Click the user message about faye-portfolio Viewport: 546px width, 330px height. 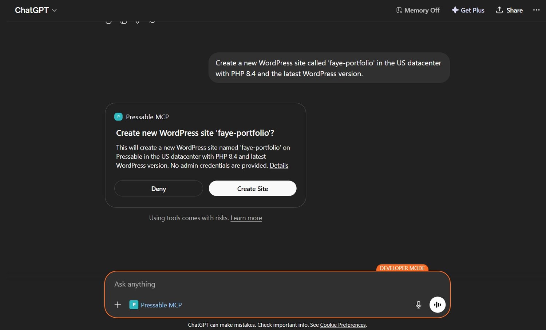(x=329, y=68)
